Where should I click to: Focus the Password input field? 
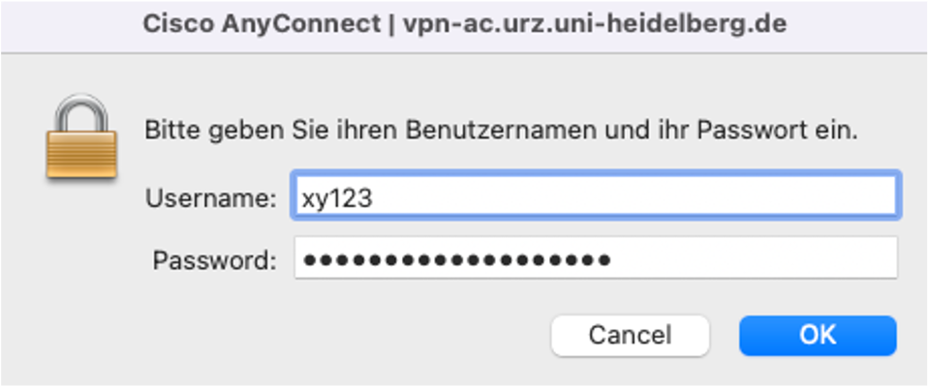pyautogui.click(x=596, y=257)
